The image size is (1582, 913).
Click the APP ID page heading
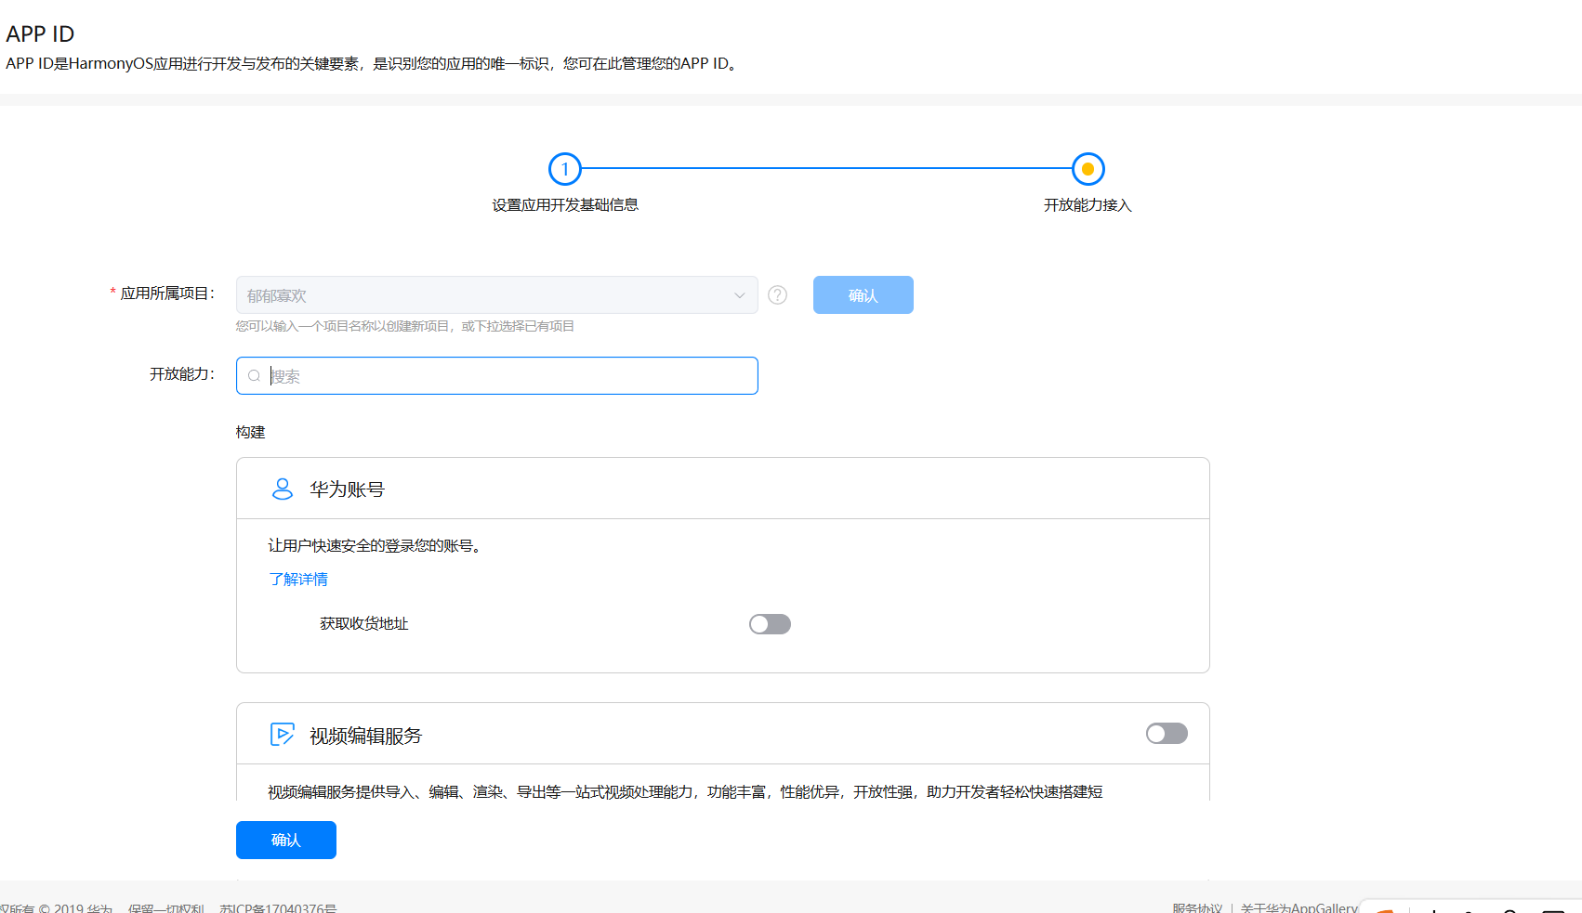pyautogui.click(x=40, y=34)
